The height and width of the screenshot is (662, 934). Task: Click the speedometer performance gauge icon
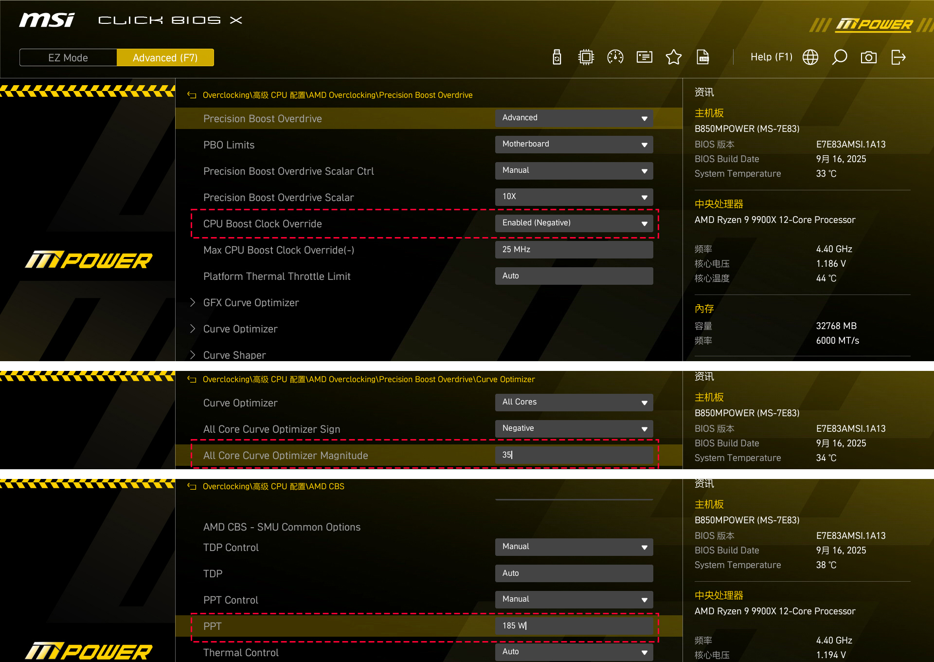pyautogui.click(x=615, y=57)
